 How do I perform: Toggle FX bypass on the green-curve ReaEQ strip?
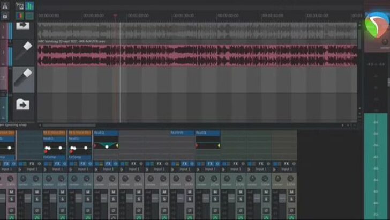point(115,164)
